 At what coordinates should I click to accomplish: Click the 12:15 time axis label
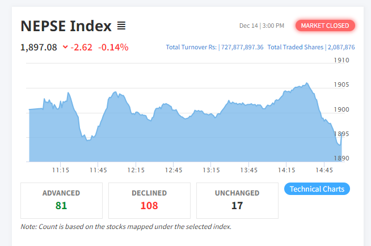pyautogui.click(x=136, y=170)
